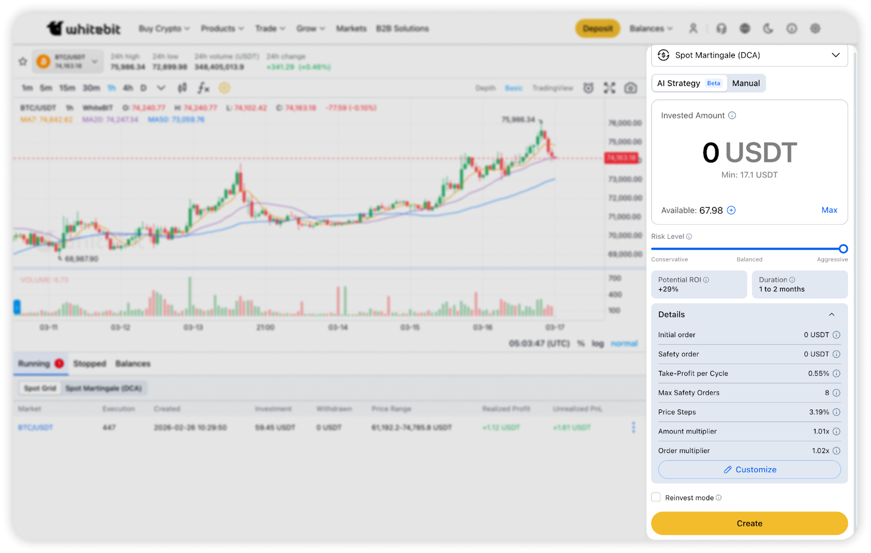Click the info icon beside Invested Amount
Image resolution: width=871 pixels, height=553 pixels.
[x=732, y=115]
